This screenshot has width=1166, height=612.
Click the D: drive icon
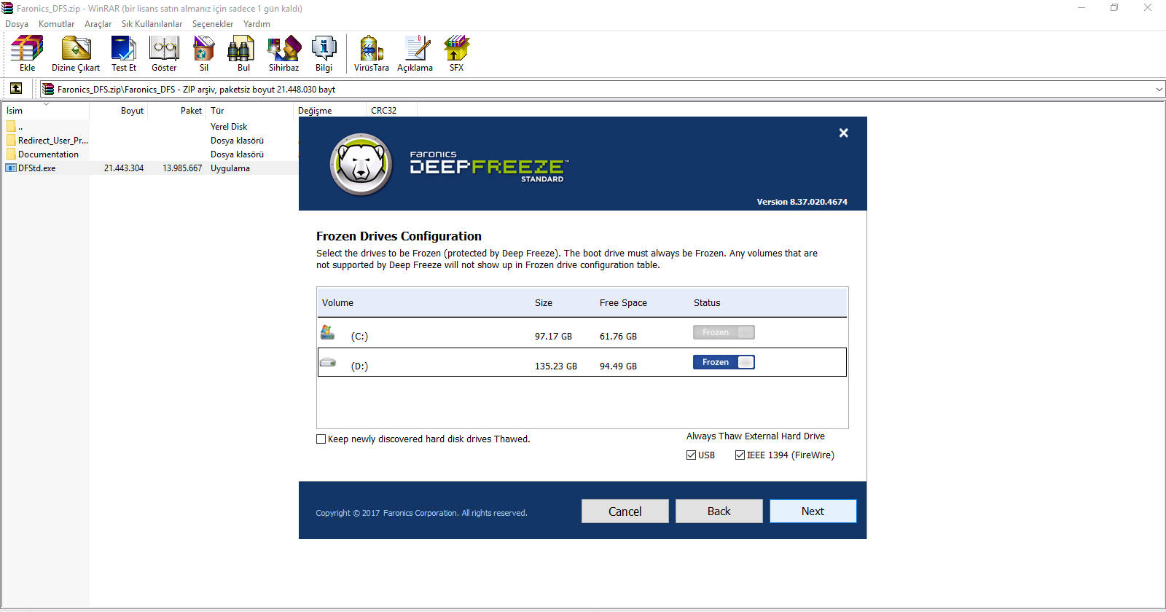tap(328, 362)
